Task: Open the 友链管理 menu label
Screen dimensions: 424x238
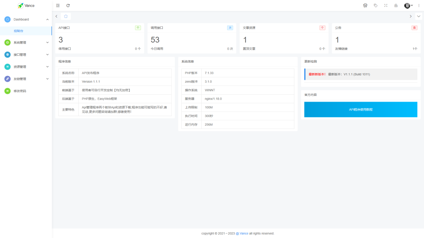Action: coord(20,79)
